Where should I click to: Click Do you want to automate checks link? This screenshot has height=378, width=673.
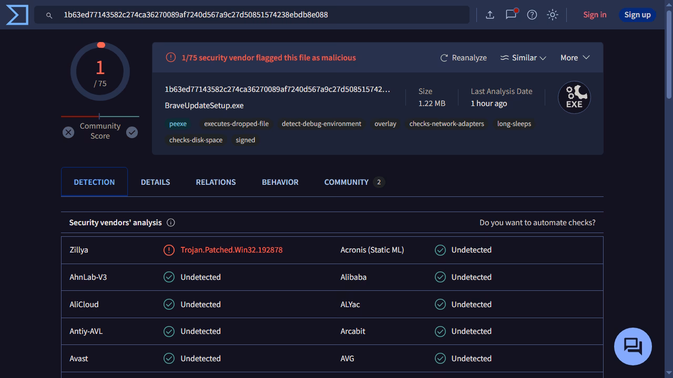[x=537, y=223]
